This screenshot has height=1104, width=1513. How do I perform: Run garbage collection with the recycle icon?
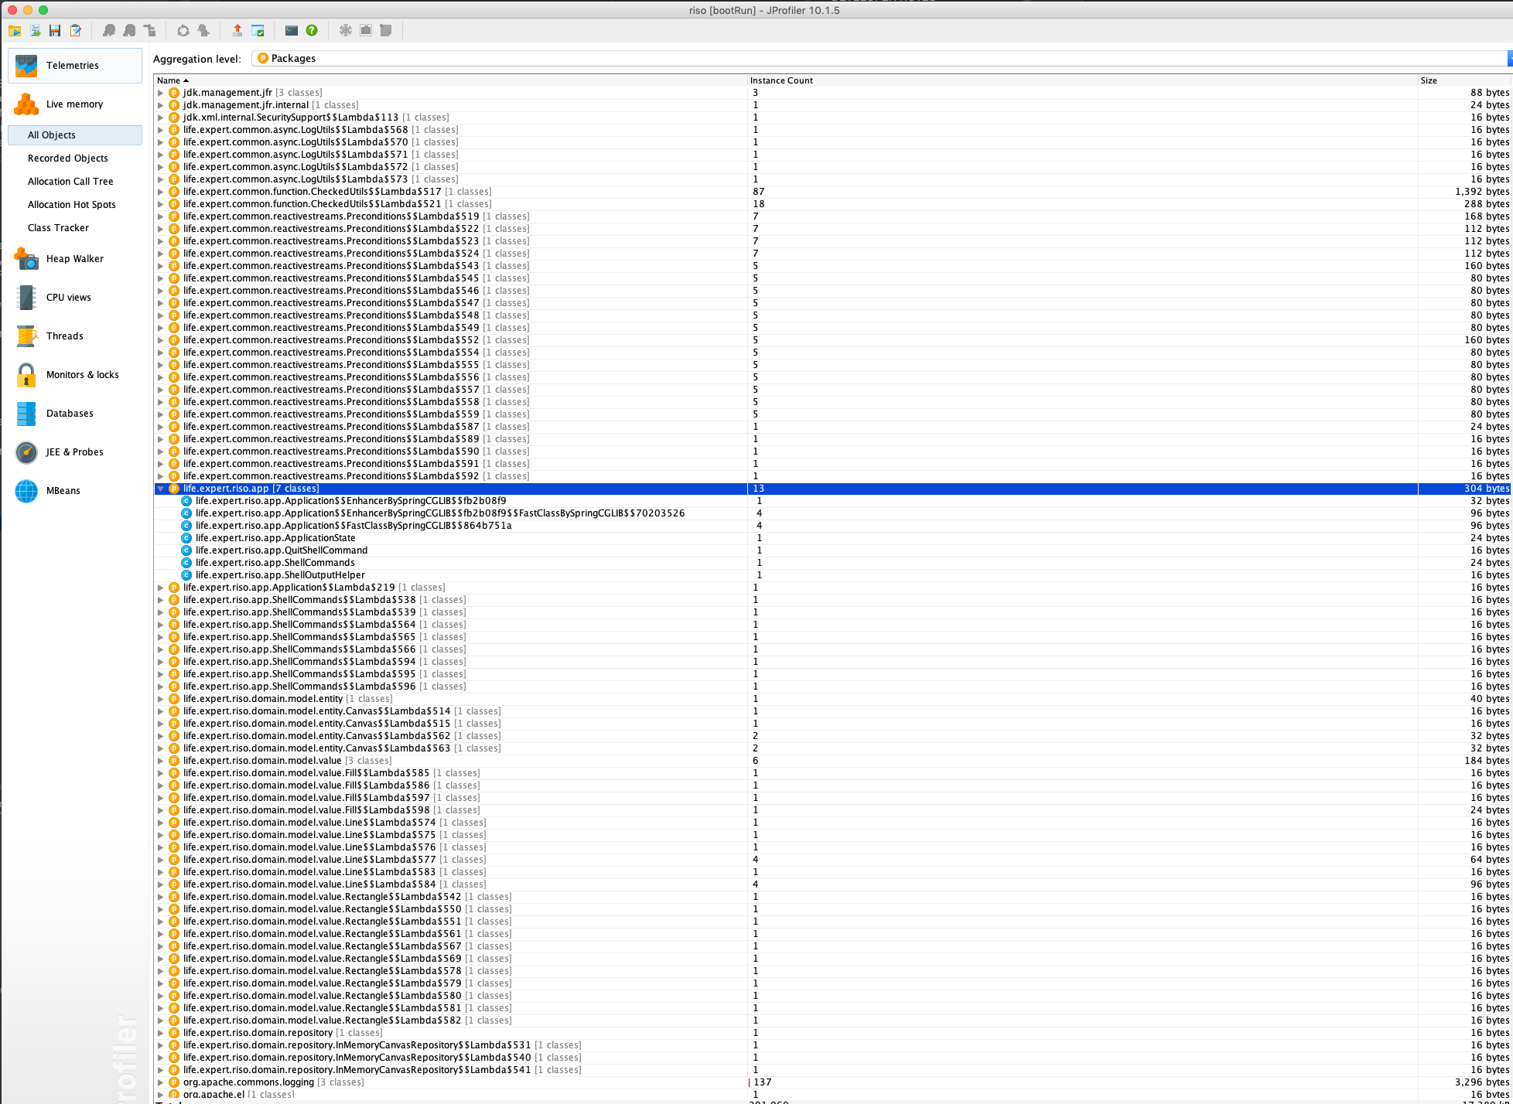pos(183,31)
